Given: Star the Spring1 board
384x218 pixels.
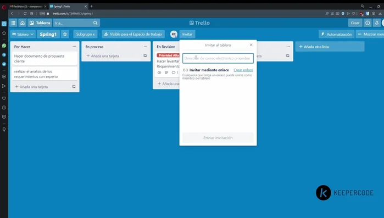Looking at the screenshot, I should click(65, 34).
